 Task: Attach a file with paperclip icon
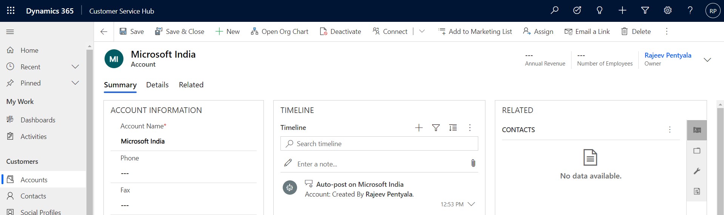tap(473, 163)
